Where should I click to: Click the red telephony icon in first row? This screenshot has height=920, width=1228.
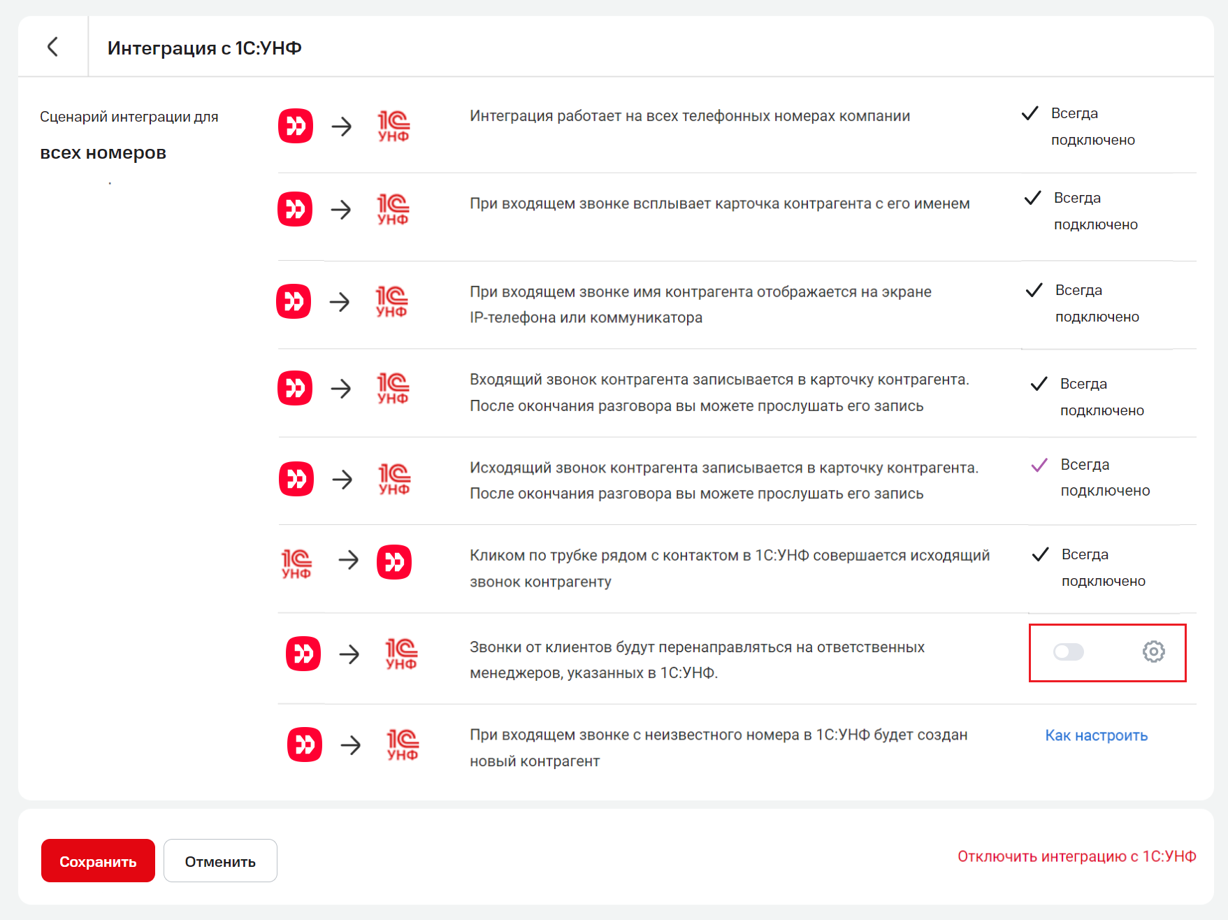[296, 126]
